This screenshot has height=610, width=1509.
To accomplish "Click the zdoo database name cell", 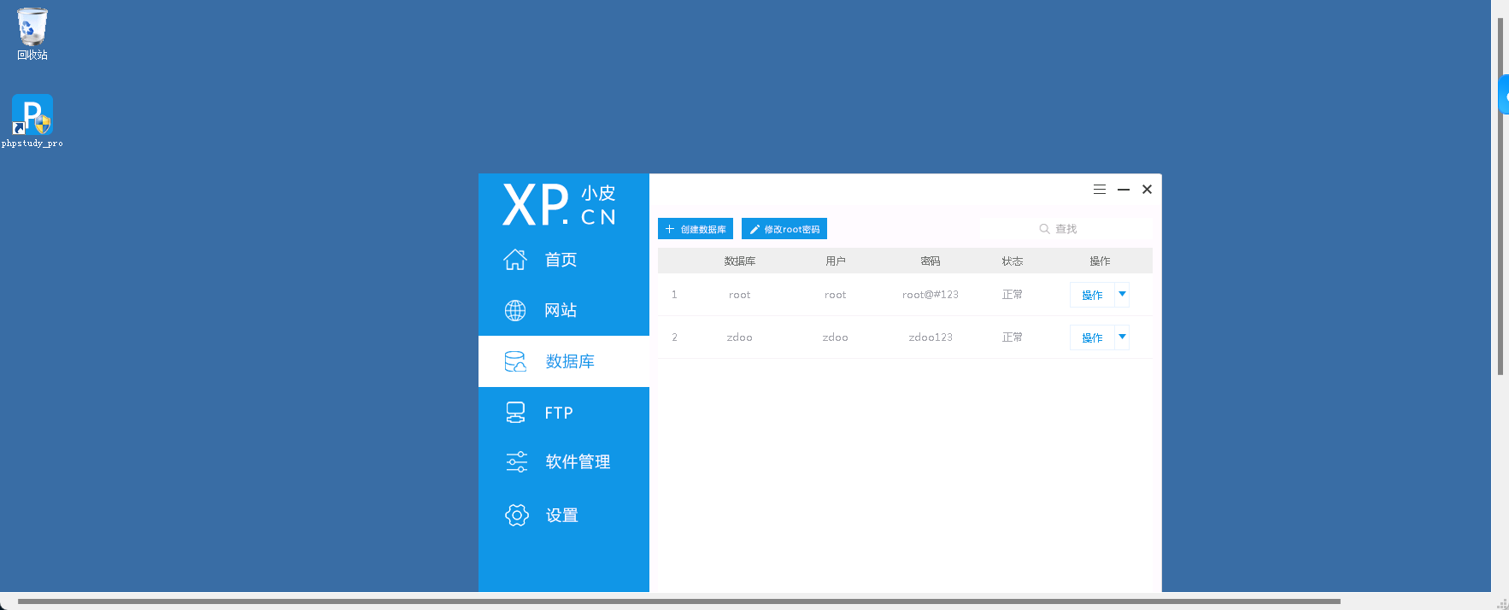I will pyautogui.click(x=740, y=337).
